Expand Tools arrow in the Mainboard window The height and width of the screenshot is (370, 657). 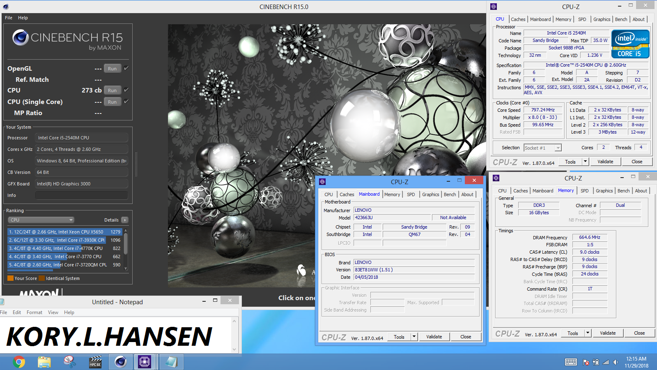[x=414, y=337]
